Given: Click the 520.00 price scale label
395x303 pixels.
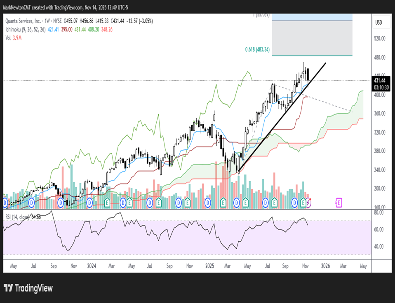Looking at the screenshot, I should point(379,38).
